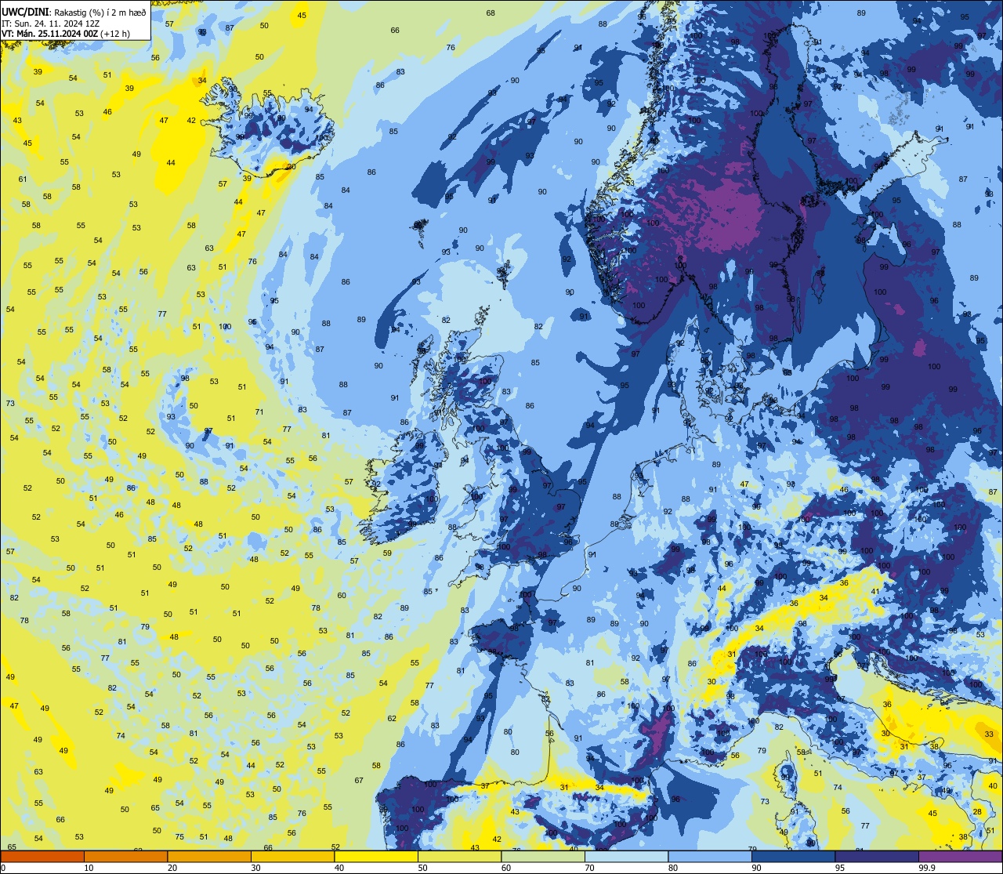Viewport: 1003px width, 874px height.
Task: Choose the dark navy 95–99.9 legend segment
Action: pyautogui.click(x=877, y=857)
